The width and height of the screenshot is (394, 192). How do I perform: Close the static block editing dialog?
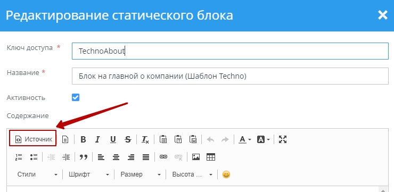click(383, 15)
